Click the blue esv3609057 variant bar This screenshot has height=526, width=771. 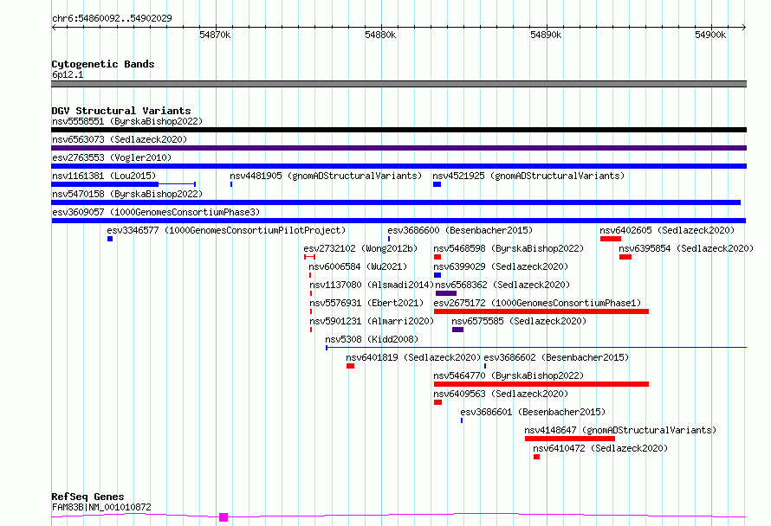(x=398, y=221)
